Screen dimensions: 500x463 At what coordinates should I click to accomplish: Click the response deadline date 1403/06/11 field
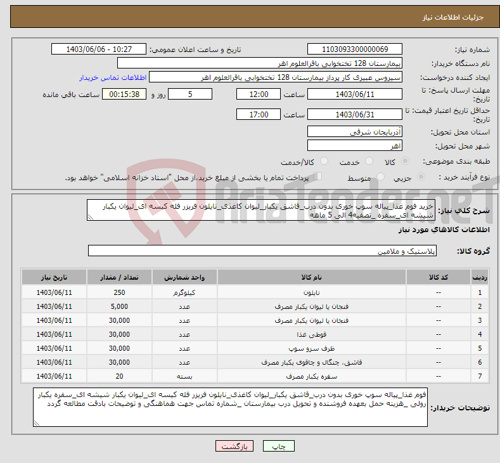pos(355,94)
